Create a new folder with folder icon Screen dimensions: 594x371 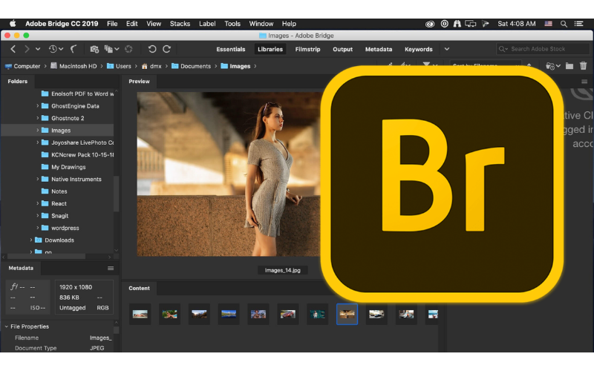tap(569, 66)
